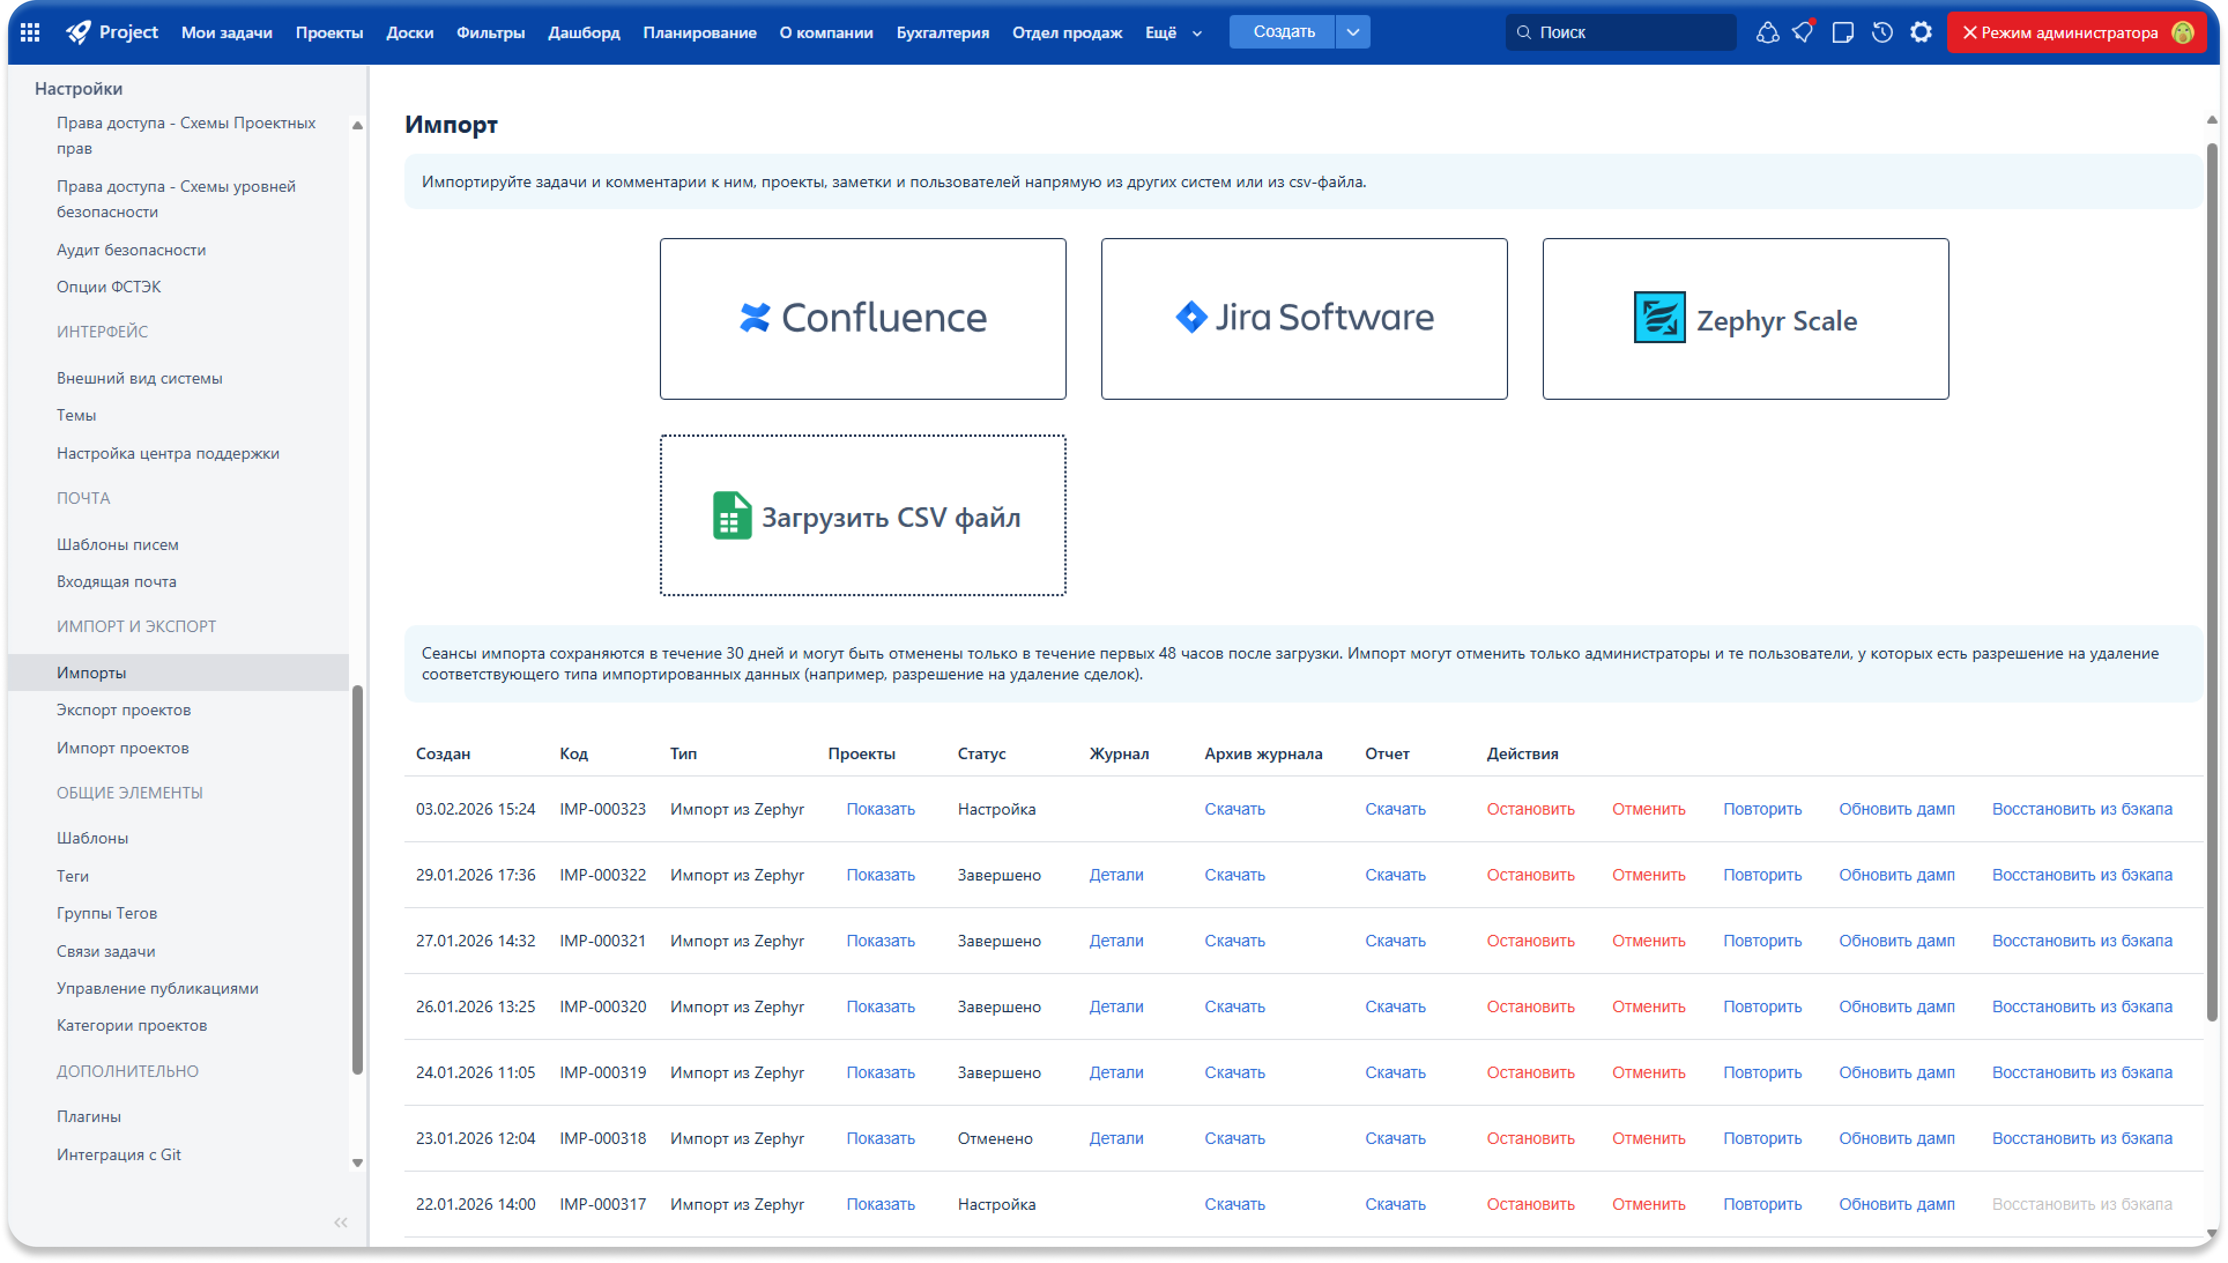The image size is (2228, 1263).
Task: Click Остановить for IMP-000323
Action: 1530,808
